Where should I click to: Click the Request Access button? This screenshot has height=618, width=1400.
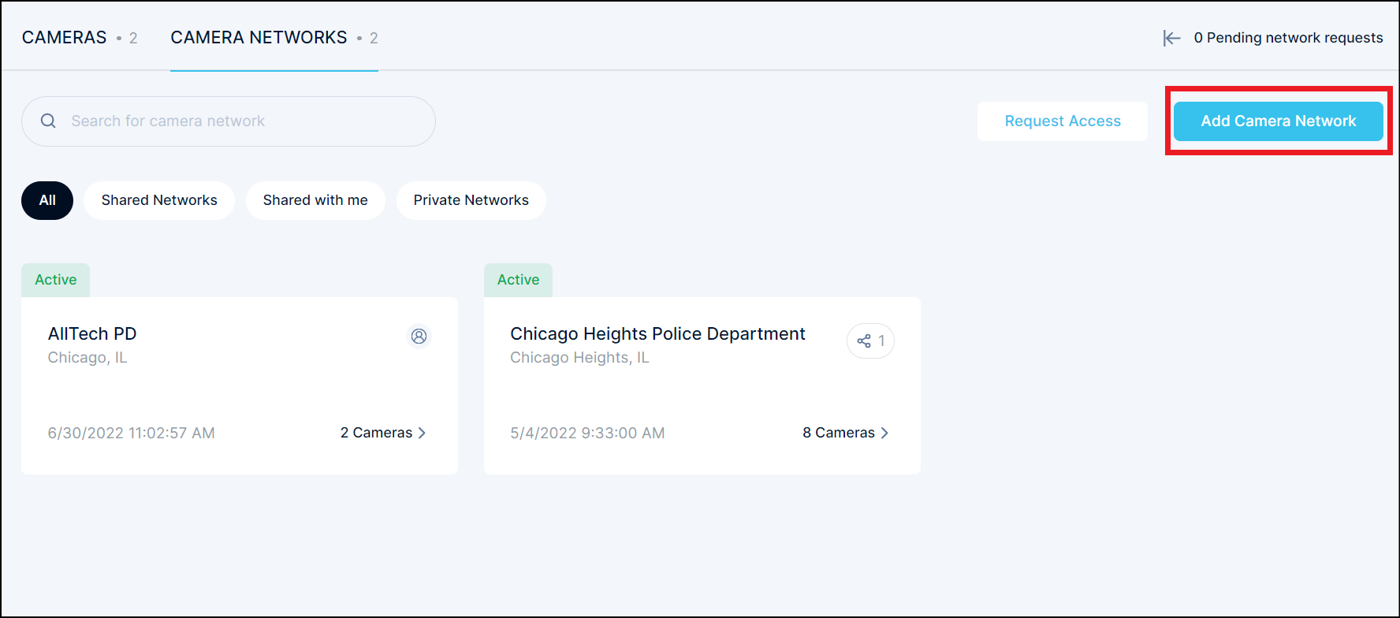pyautogui.click(x=1063, y=121)
